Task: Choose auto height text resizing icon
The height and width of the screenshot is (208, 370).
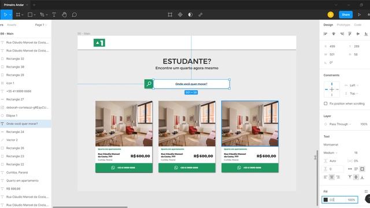Action: [x=356, y=169]
